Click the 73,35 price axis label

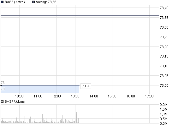coord(164,18)
